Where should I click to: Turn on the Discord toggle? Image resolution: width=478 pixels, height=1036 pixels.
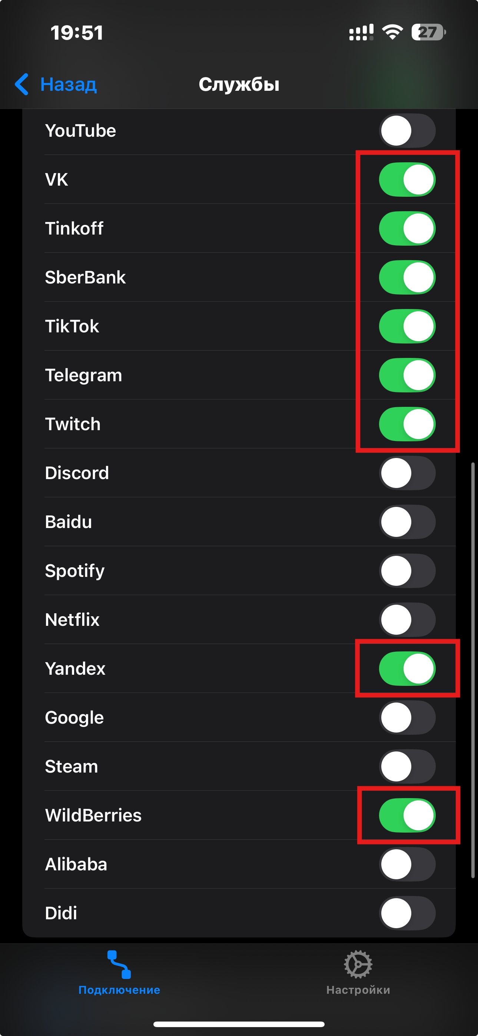click(407, 473)
